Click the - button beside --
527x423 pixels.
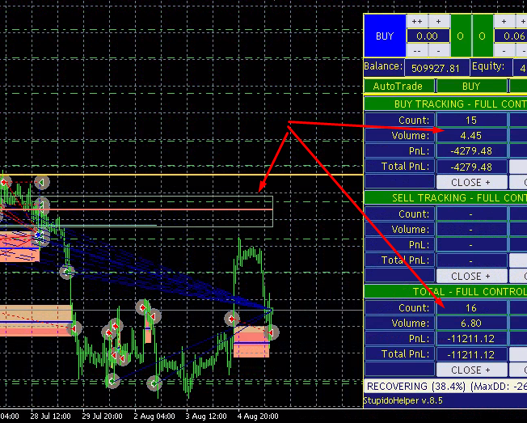point(439,51)
